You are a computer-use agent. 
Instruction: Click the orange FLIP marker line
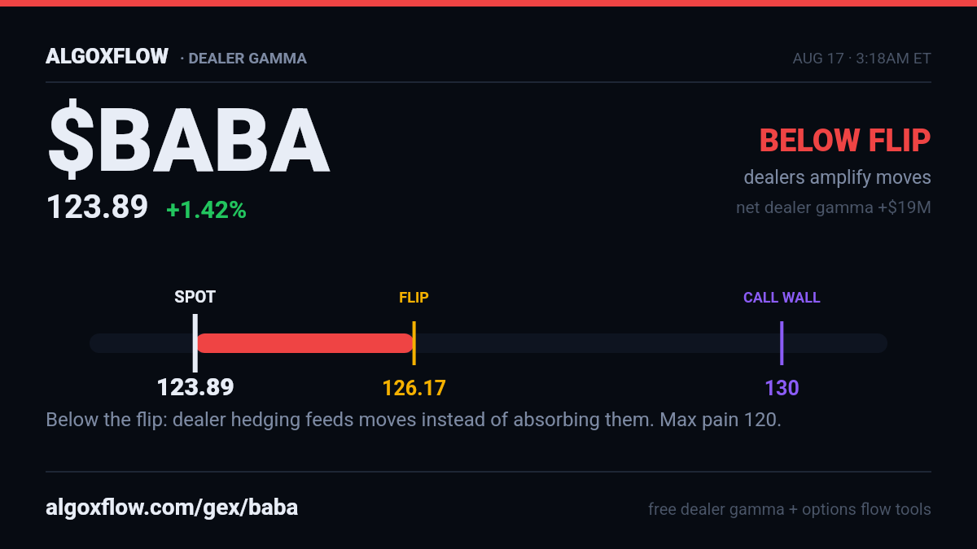414,343
